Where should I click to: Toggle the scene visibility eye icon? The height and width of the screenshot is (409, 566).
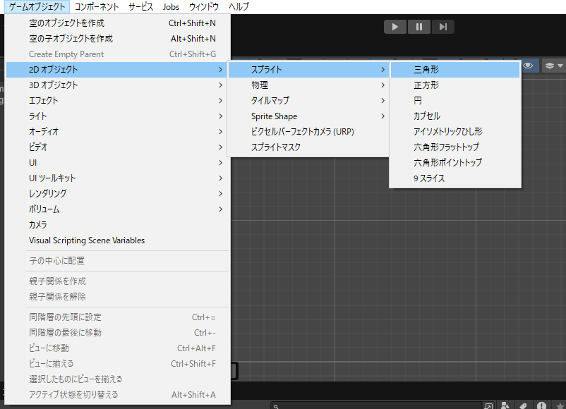tap(528, 66)
